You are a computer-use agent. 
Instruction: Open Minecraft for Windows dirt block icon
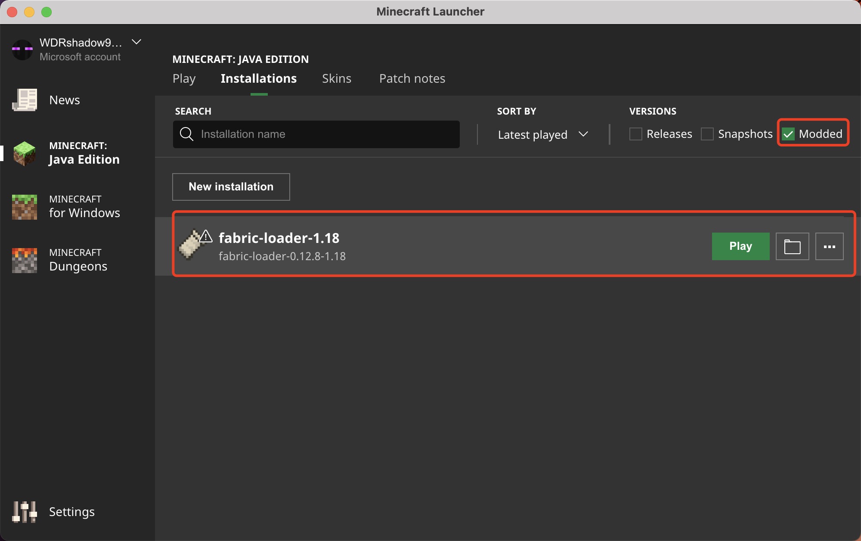point(25,207)
